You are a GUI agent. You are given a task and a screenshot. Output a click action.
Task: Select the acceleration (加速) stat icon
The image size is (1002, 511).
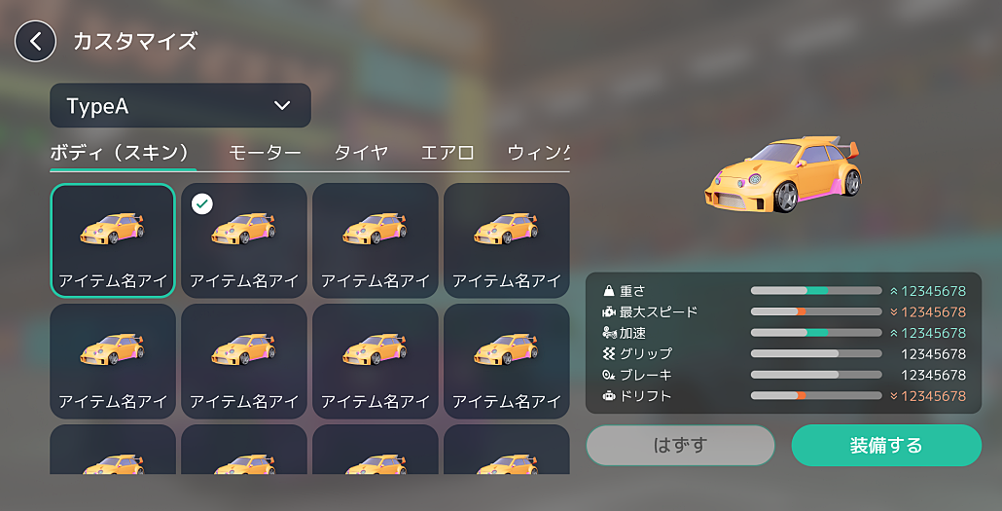coord(608,333)
